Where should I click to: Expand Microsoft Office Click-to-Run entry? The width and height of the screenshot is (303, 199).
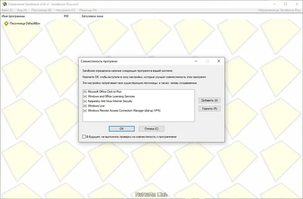(85, 92)
